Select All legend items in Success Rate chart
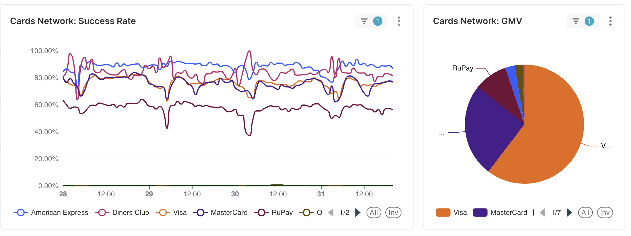This screenshot has width=631, height=236. (x=374, y=213)
